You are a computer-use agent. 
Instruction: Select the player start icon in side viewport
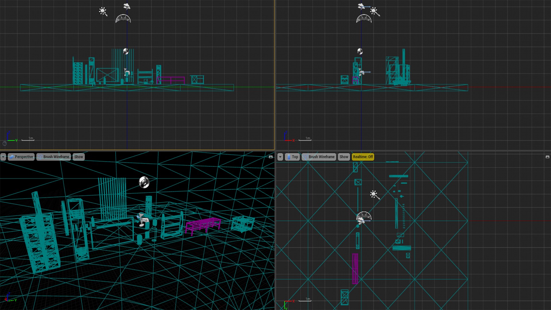(127, 72)
